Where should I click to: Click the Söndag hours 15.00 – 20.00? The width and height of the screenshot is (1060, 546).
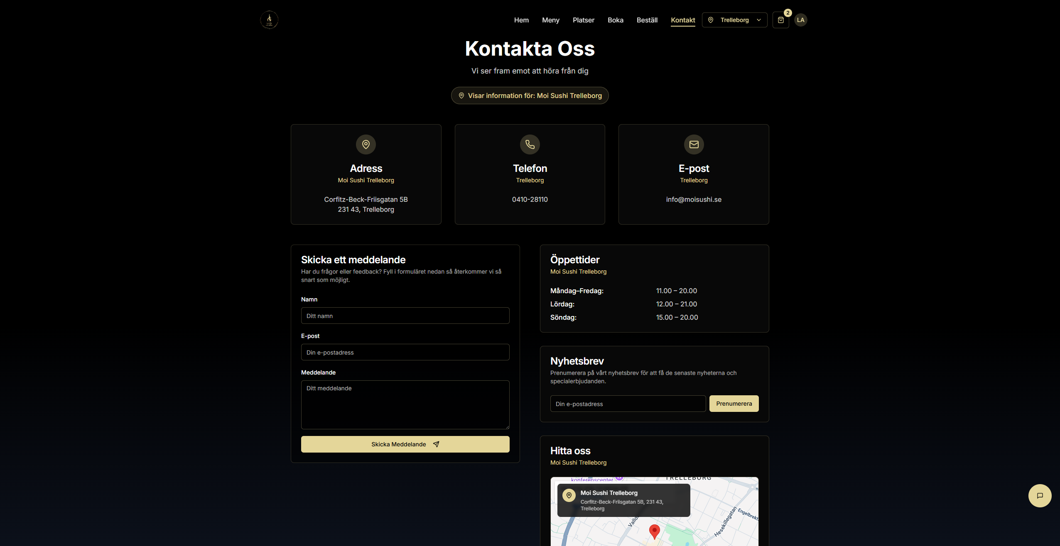(x=677, y=318)
